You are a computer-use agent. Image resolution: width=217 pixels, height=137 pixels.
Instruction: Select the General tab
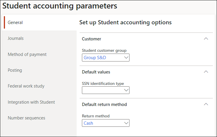(x=15, y=23)
